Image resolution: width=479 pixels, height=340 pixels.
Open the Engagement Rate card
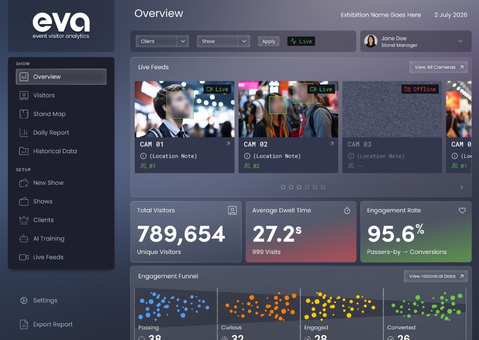416,231
